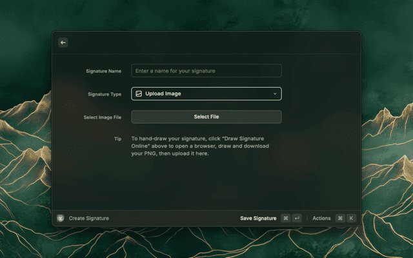
Task: Click the K key icon in footer
Action: click(x=351, y=218)
